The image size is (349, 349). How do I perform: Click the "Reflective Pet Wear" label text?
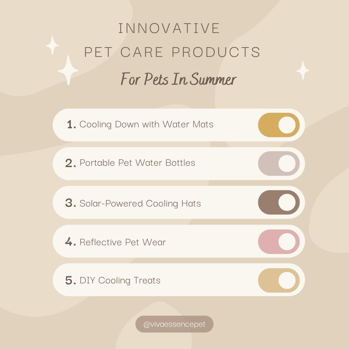[123, 242]
